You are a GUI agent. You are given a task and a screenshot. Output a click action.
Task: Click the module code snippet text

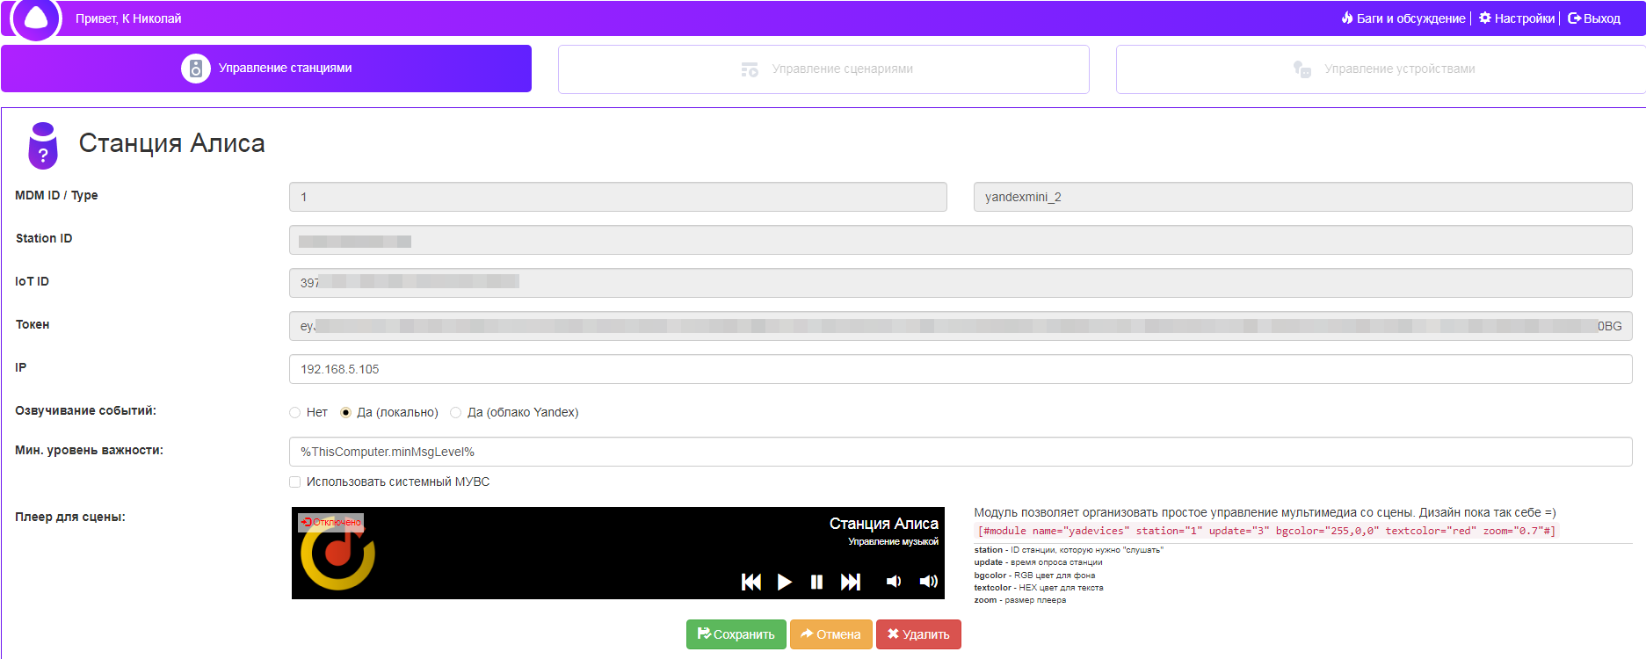1266,531
